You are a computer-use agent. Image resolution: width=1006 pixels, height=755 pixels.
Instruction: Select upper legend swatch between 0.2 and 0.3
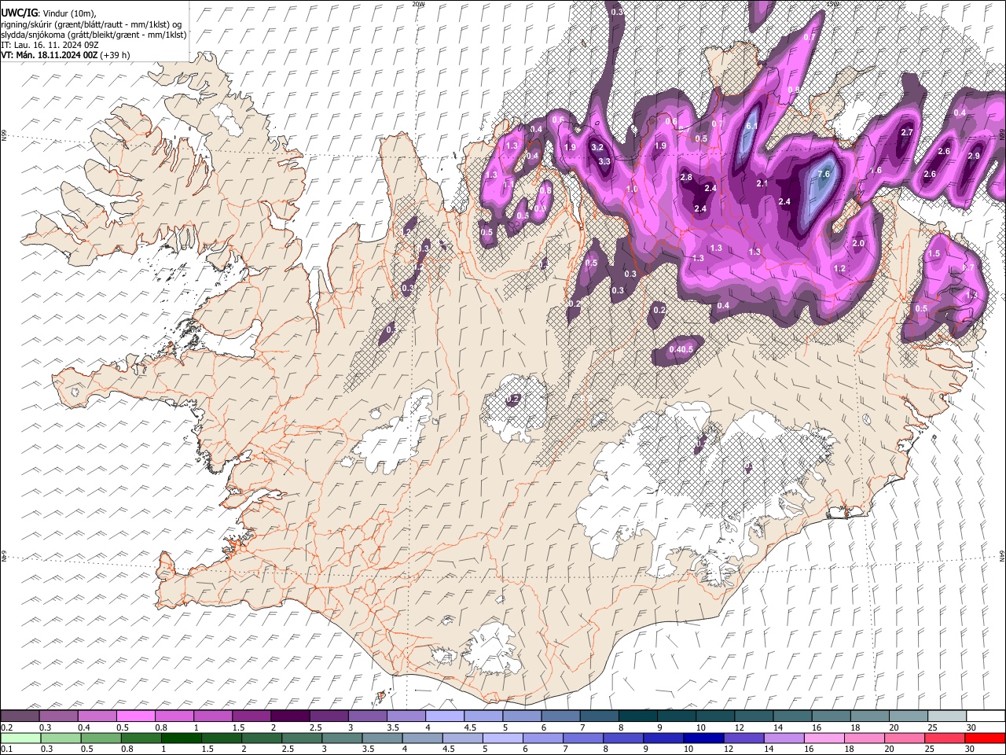[x=20, y=716]
